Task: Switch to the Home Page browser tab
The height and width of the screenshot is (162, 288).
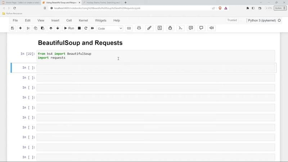Action: [x=20, y=3]
